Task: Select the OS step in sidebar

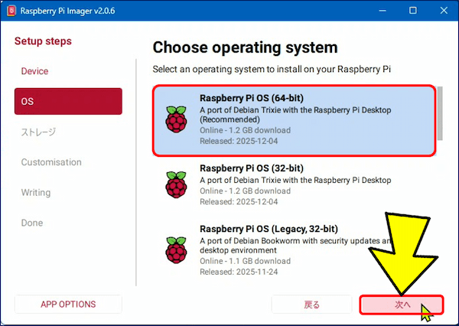Action: (x=67, y=101)
